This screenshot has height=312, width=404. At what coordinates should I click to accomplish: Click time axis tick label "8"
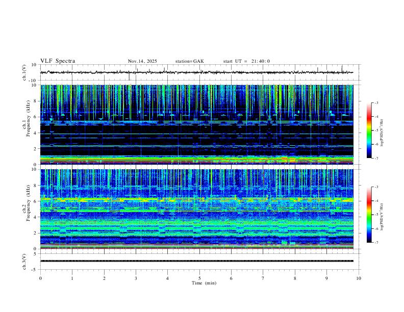pyautogui.click(x=295, y=278)
